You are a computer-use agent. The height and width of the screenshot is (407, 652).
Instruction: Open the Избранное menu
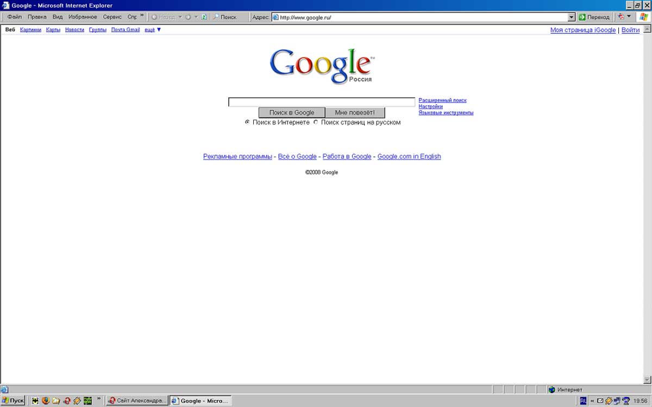click(x=83, y=17)
